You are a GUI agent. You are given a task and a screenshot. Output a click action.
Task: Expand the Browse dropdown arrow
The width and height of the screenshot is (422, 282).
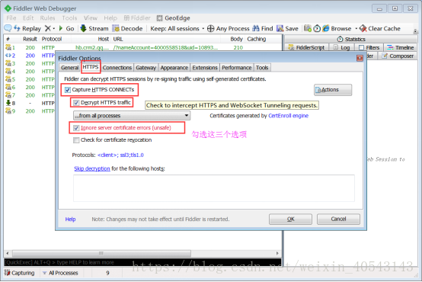point(356,28)
